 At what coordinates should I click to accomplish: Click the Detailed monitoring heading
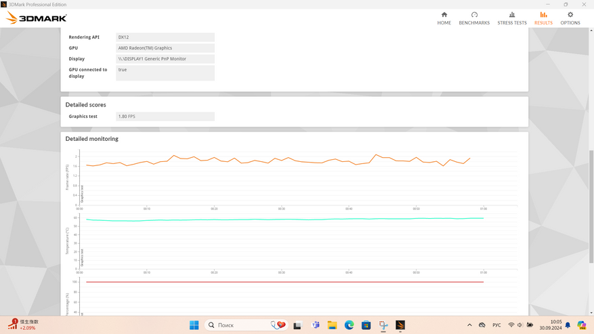point(91,139)
